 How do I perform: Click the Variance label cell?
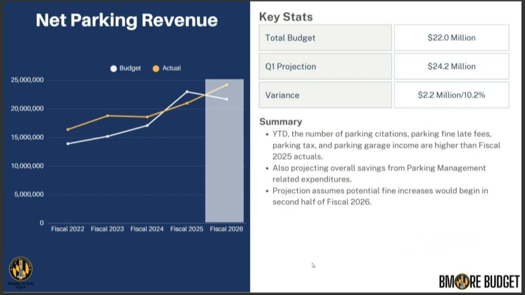[x=325, y=95]
